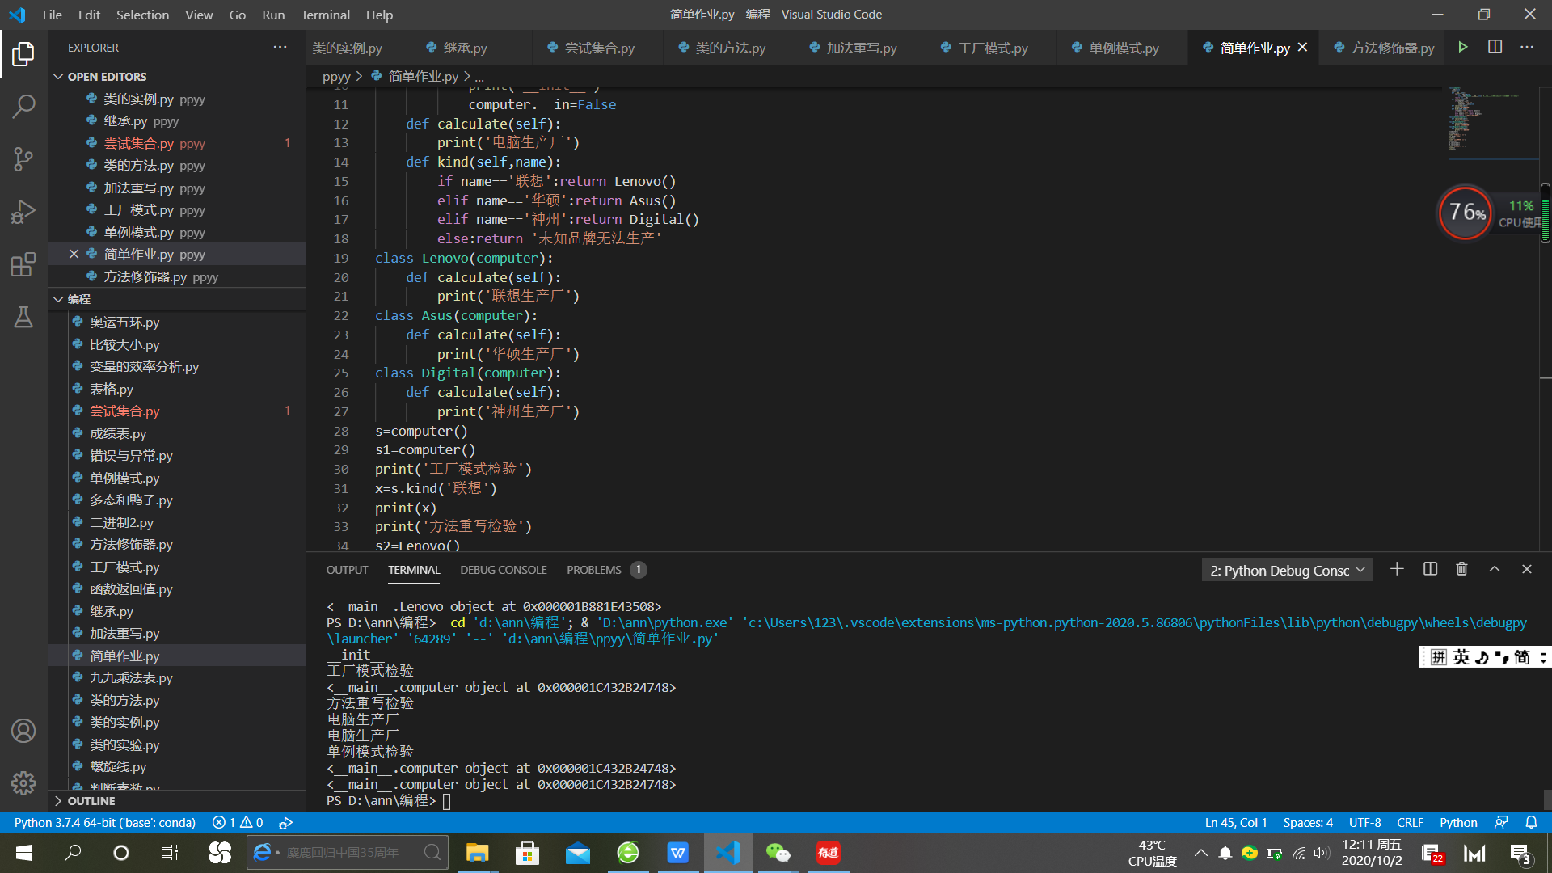Collapse the OPEN EDITORS section
Viewport: 1552px width, 873px height.
106,77
